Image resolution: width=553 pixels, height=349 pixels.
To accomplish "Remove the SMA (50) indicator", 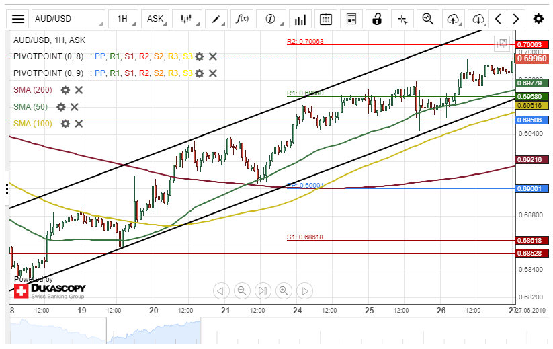I will 75,107.
